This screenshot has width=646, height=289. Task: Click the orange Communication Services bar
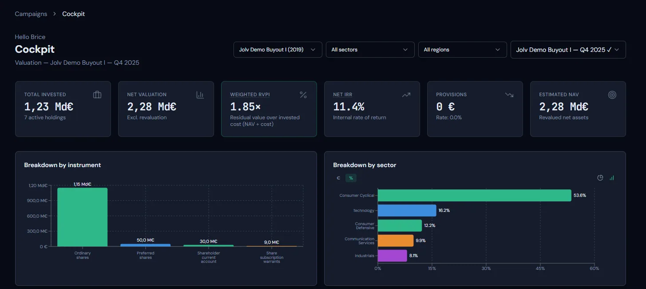[396, 241]
